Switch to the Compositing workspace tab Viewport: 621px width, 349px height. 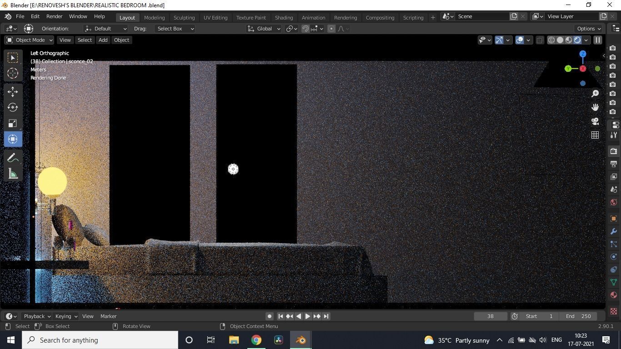point(380,17)
